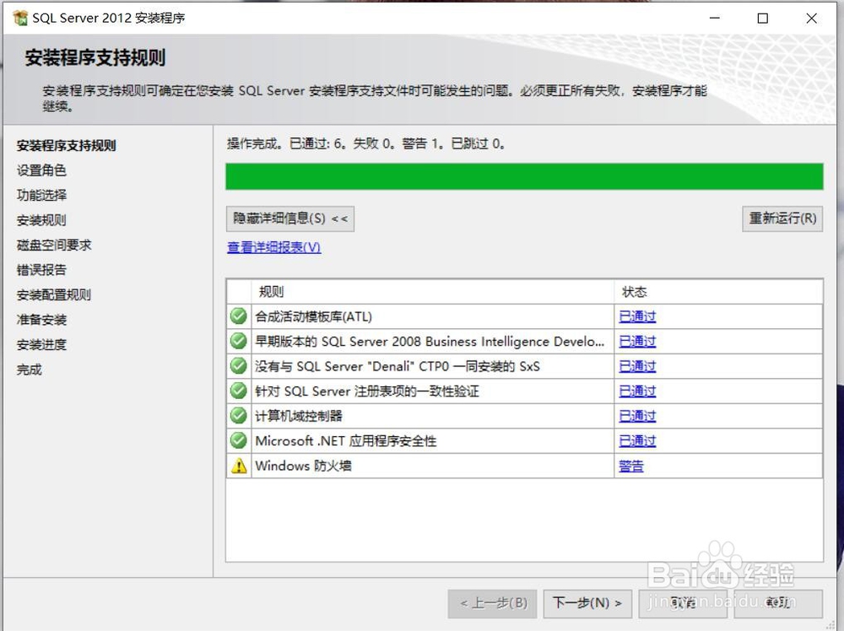
Task: Select row Windows 防火墙 text
Action: point(303,466)
